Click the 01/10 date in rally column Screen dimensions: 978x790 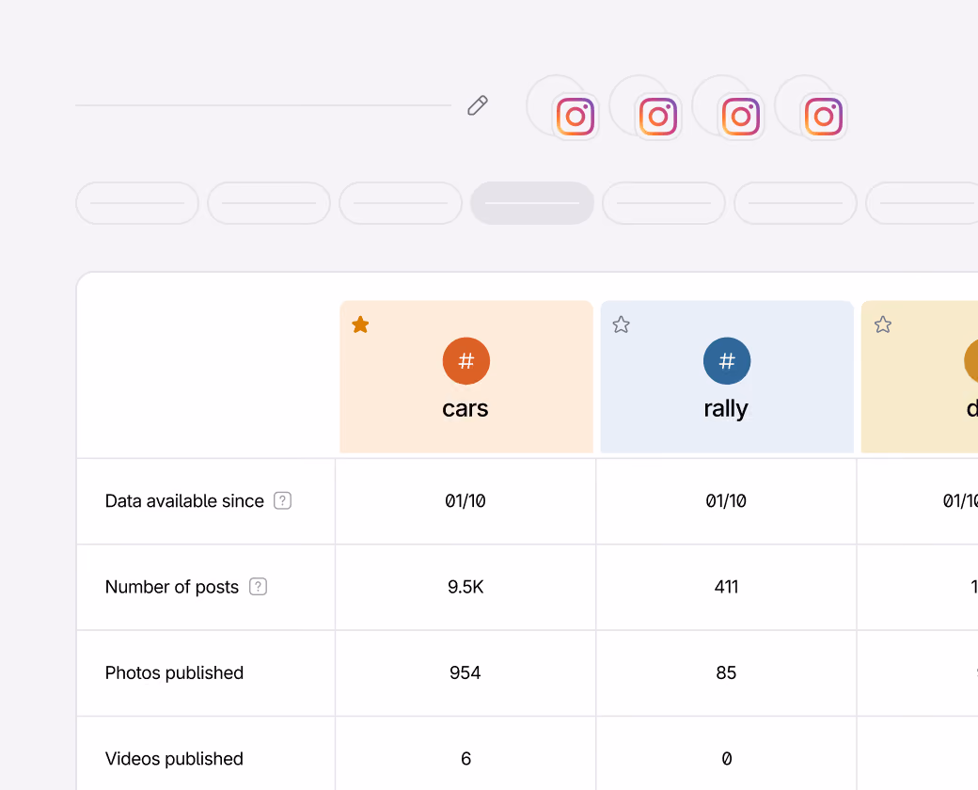[726, 501]
